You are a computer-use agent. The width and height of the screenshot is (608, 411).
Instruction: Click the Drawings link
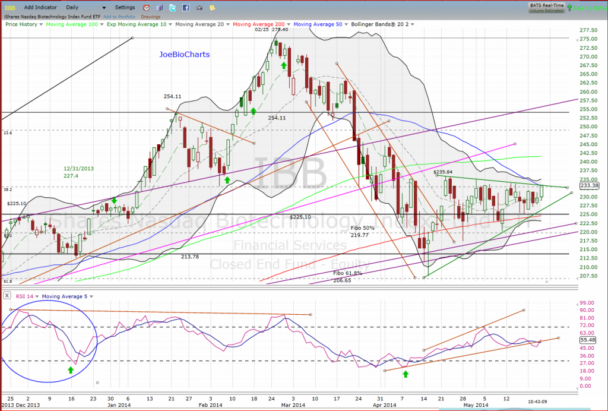tap(150, 17)
